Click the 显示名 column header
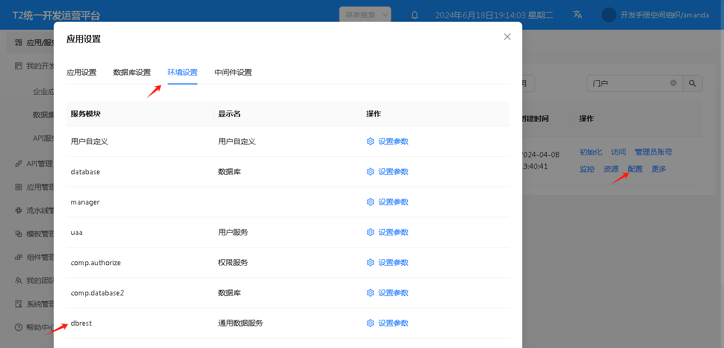 pos(229,114)
